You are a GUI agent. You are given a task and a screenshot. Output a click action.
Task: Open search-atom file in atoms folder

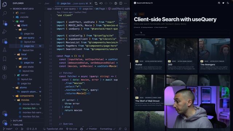[29, 92]
